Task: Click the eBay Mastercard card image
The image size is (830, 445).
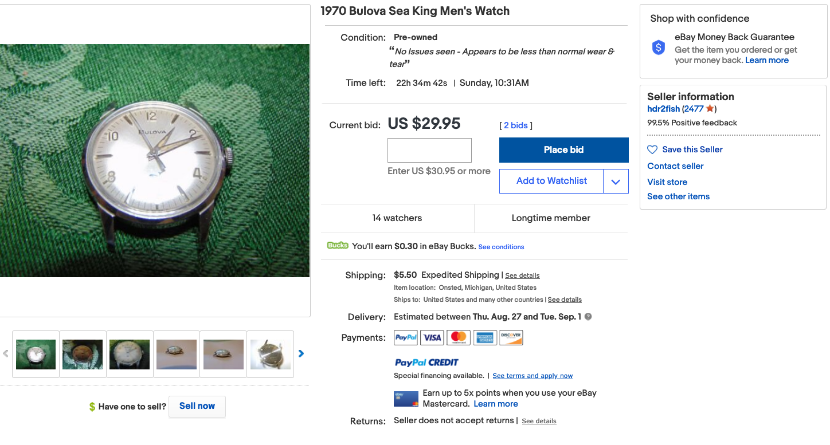Action: tap(406, 399)
